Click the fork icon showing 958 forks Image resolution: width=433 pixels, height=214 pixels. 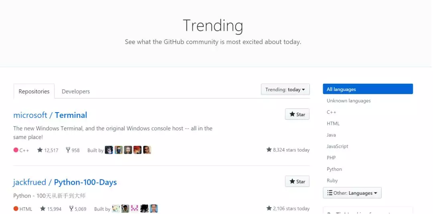68,150
